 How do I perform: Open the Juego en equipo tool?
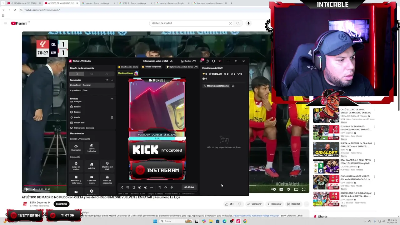click(x=76, y=166)
